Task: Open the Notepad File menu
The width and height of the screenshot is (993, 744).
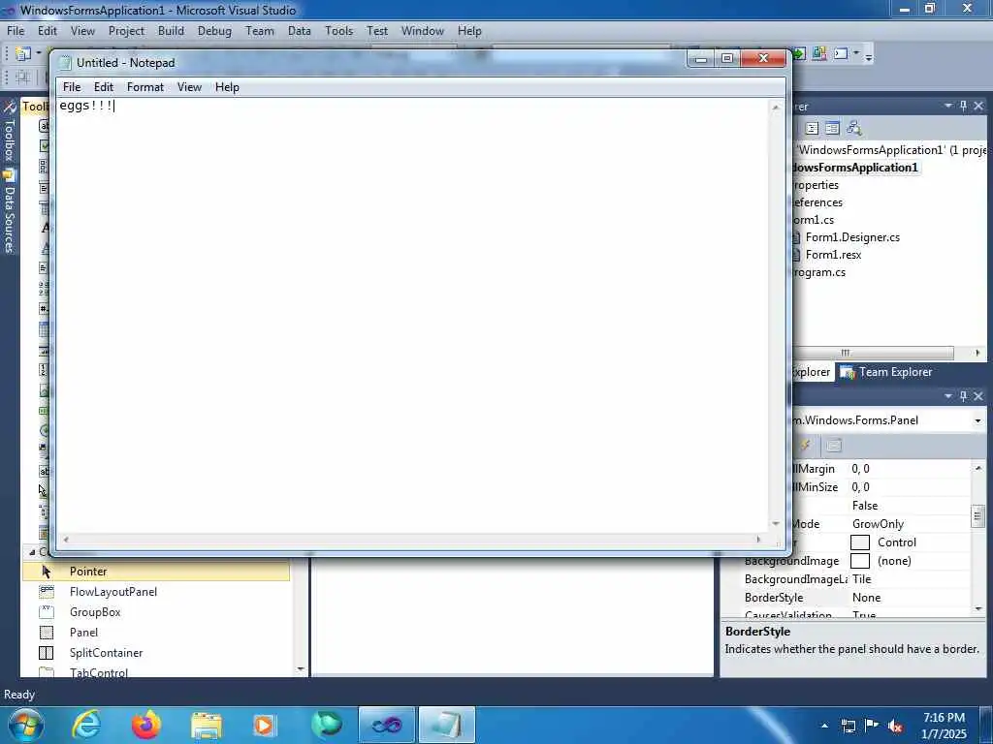Action: (72, 87)
